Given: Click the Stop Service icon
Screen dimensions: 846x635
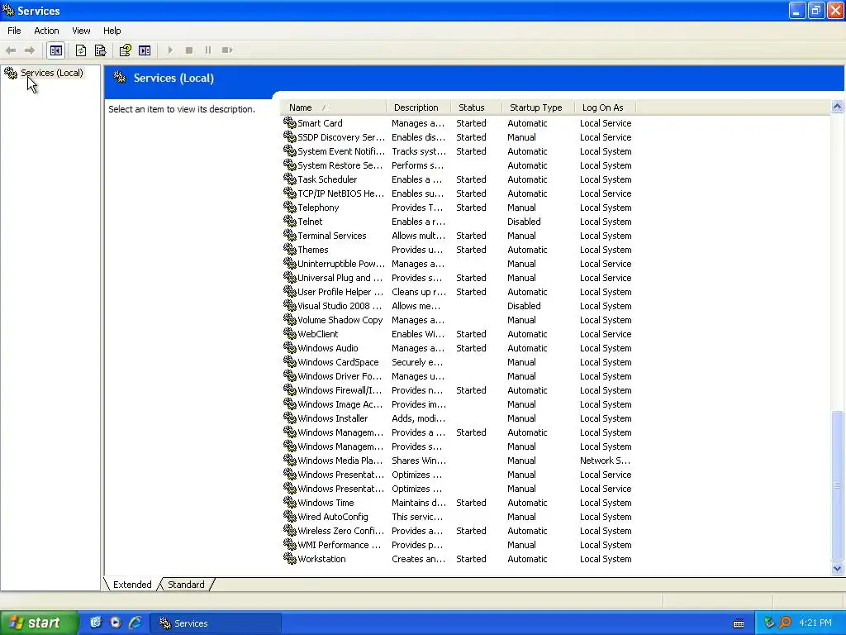Looking at the screenshot, I should coord(189,50).
